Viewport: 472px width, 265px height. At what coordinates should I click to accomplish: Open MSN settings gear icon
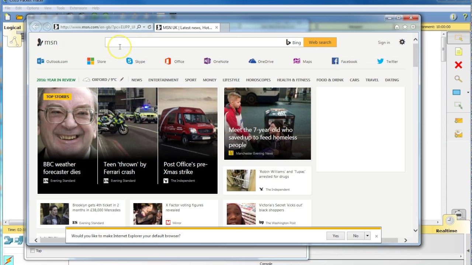tap(402, 42)
